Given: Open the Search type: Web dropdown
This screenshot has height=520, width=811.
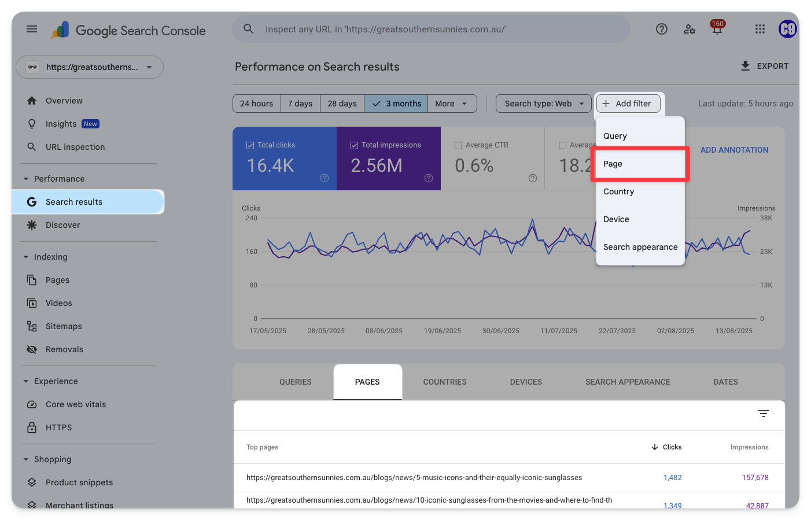Looking at the screenshot, I should click(x=544, y=104).
